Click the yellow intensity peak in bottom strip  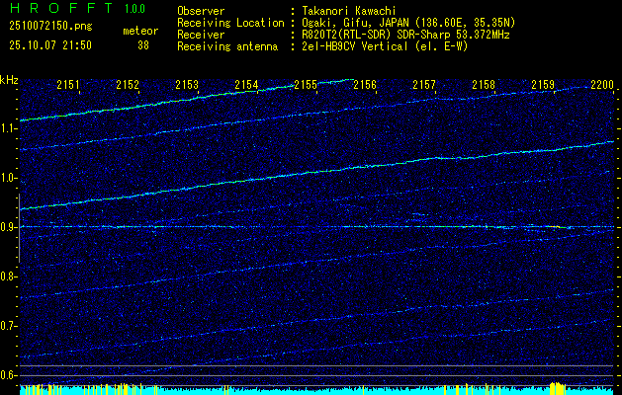pyautogui.click(x=556, y=387)
